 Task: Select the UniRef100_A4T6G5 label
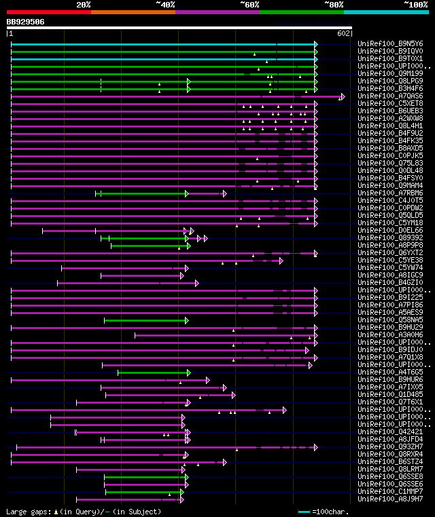click(390, 372)
